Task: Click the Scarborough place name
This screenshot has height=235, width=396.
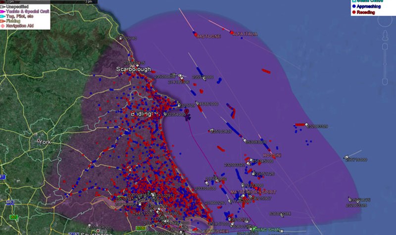Action: [x=133, y=69]
